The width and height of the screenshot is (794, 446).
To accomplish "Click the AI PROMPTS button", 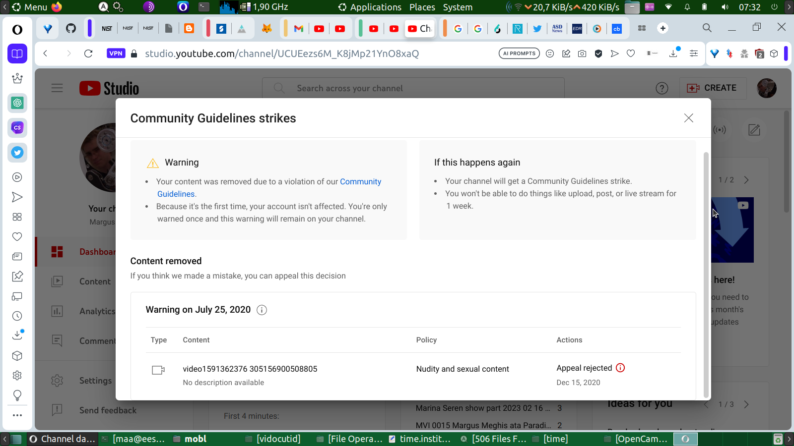I will coord(519,54).
